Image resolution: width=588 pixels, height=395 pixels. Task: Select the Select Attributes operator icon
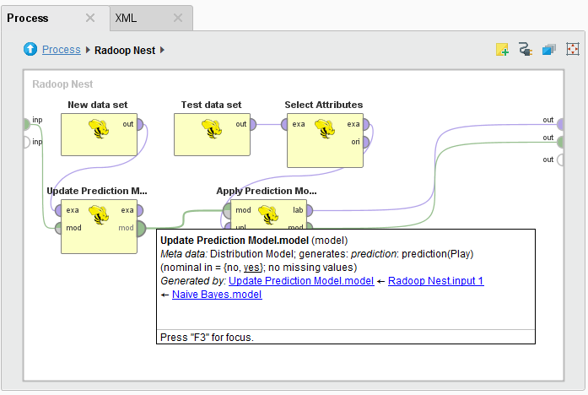point(325,129)
